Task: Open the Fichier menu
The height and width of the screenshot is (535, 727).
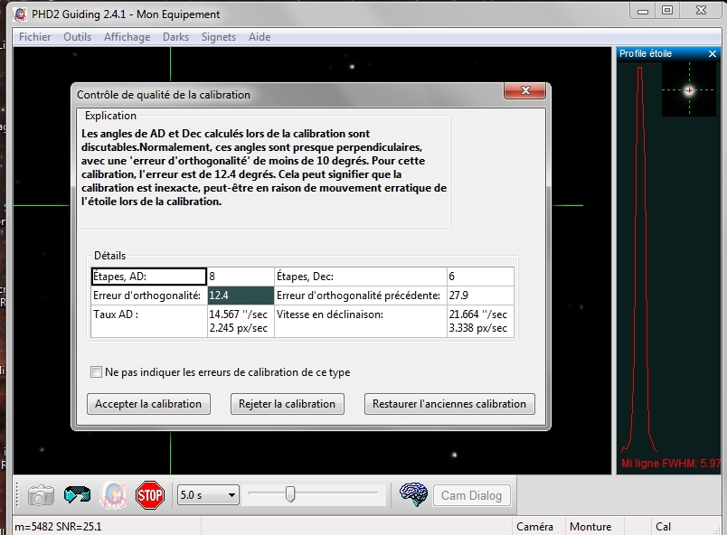Action: pyautogui.click(x=34, y=37)
